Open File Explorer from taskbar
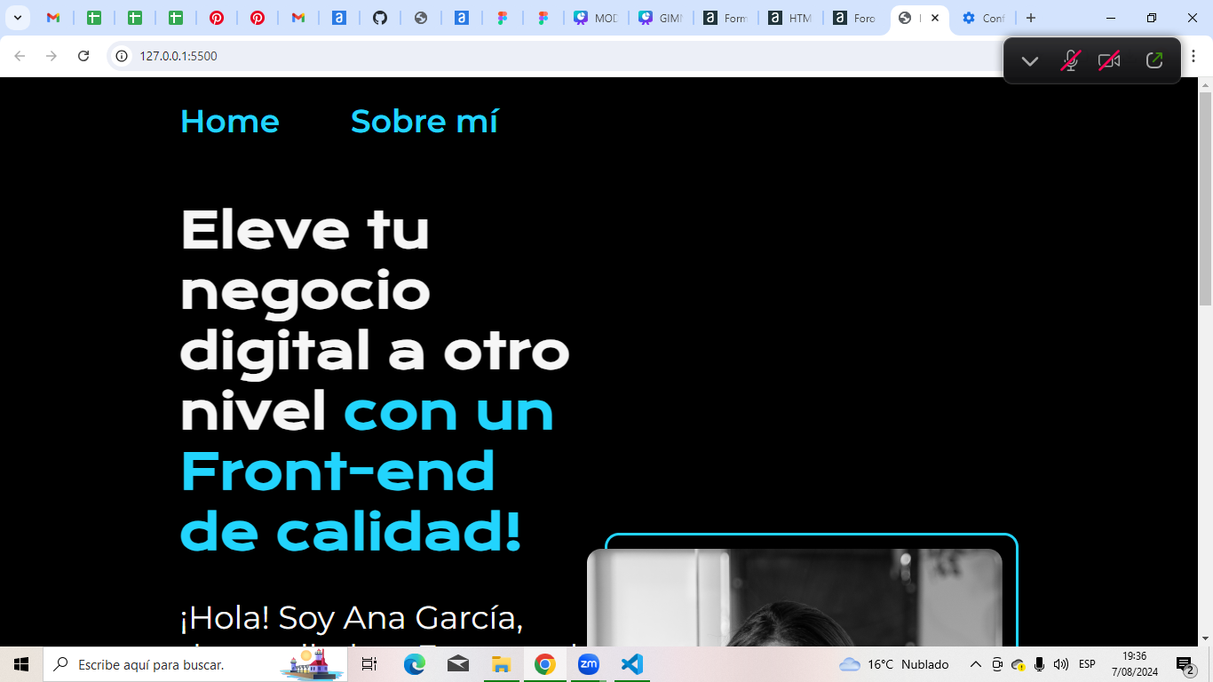This screenshot has height=682, width=1213. pyautogui.click(x=502, y=664)
